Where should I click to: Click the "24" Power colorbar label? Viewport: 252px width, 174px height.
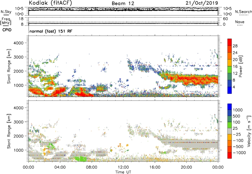235,53
